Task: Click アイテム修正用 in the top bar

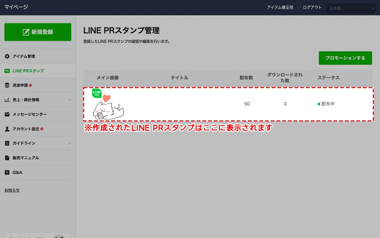Action: coord(280,8)
